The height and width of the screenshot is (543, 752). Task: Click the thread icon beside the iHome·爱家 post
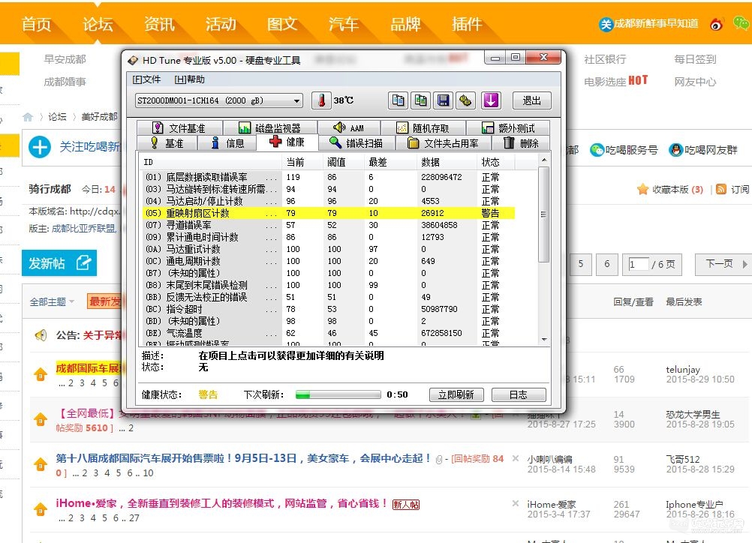tap(41, 509)
